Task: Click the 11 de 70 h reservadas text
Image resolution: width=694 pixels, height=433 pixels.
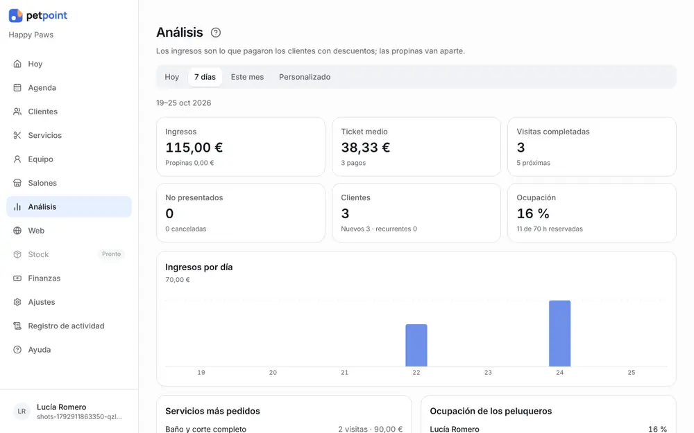Action: point(549,229)
